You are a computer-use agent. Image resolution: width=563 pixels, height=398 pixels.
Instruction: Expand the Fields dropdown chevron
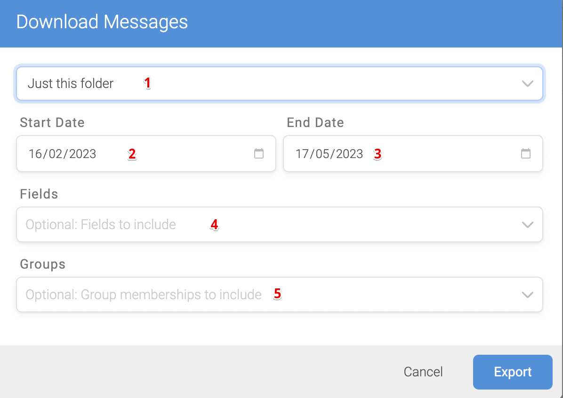pyautogui.click(x=527, y=225)
